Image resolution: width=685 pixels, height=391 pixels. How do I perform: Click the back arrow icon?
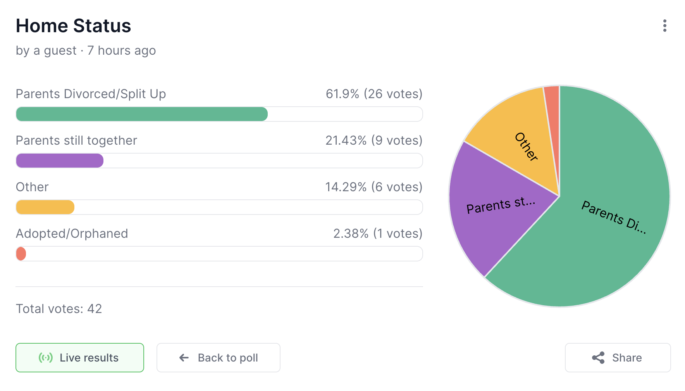[184, 358]
